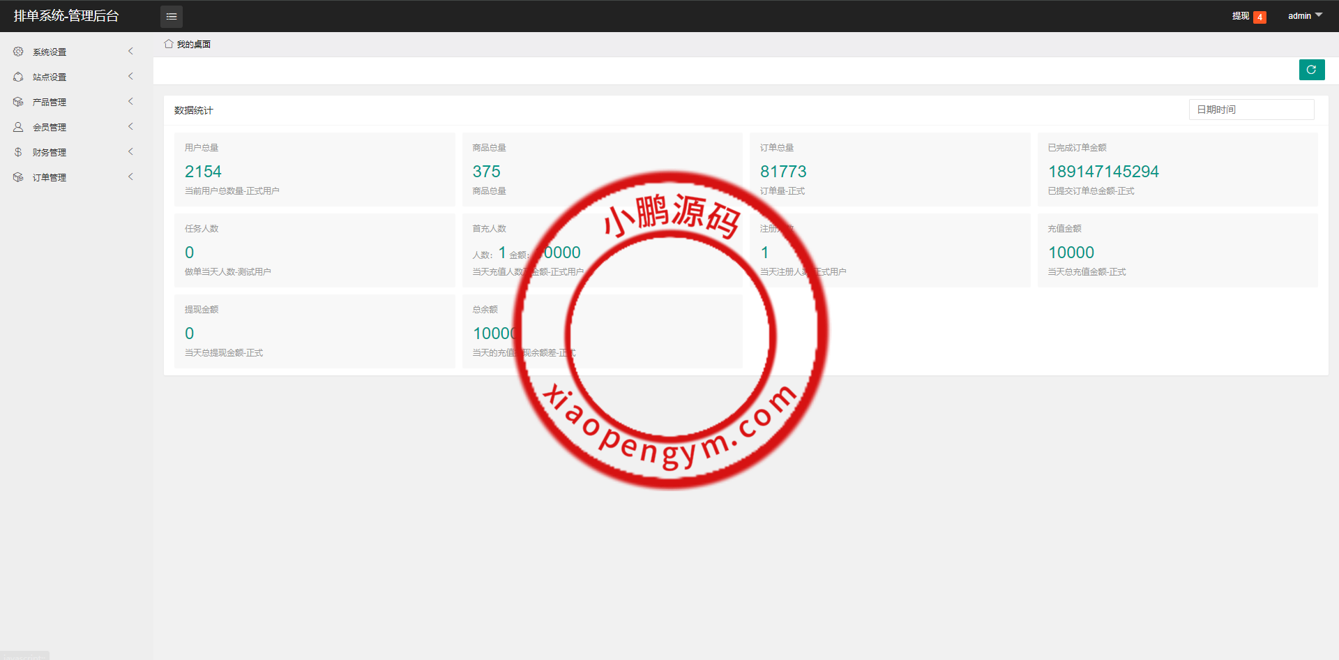This screenshot has width=1339, height=660.
Task: Click the home icon beside 我的桌面
Action: [x=168, y=44]
